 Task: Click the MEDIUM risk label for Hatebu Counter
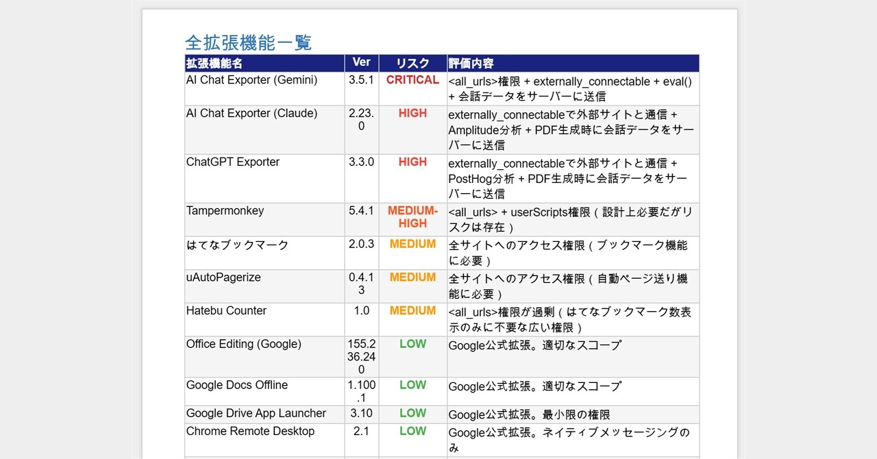pos(412,311)
